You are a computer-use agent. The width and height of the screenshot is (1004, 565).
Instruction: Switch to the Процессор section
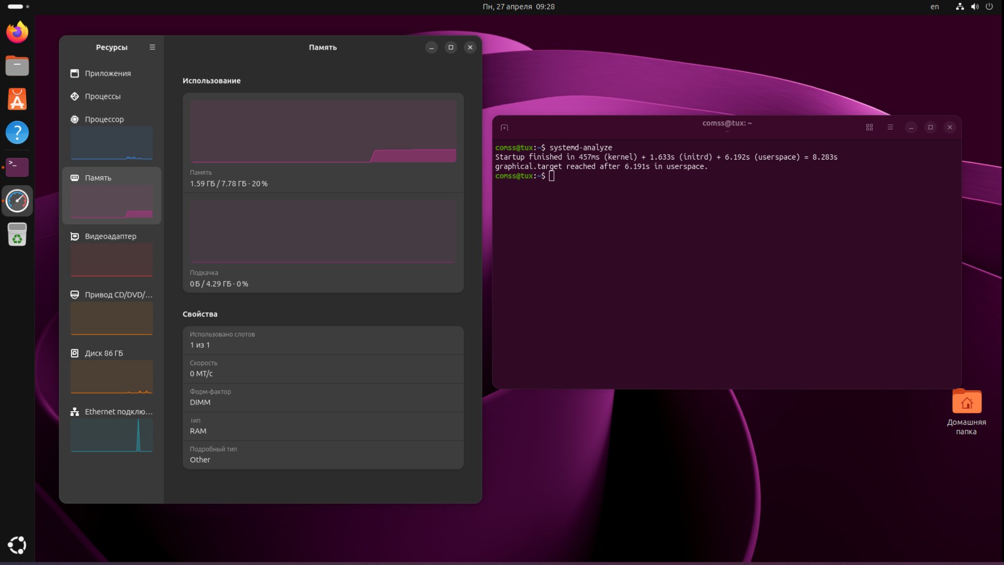(x=105, y=119)
